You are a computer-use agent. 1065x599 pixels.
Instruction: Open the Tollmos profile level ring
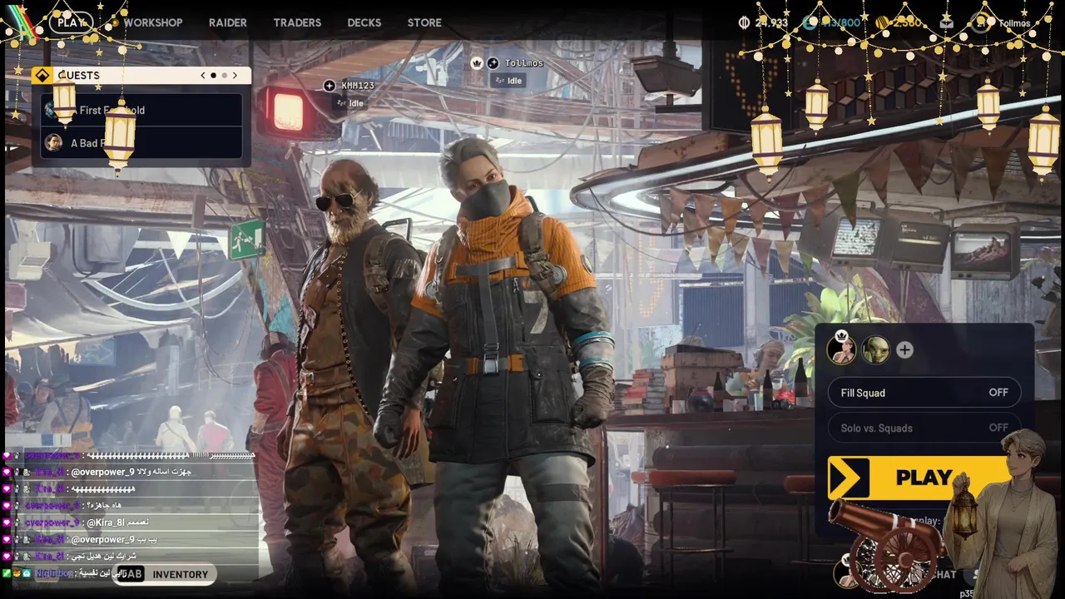(x=980, y=22)
